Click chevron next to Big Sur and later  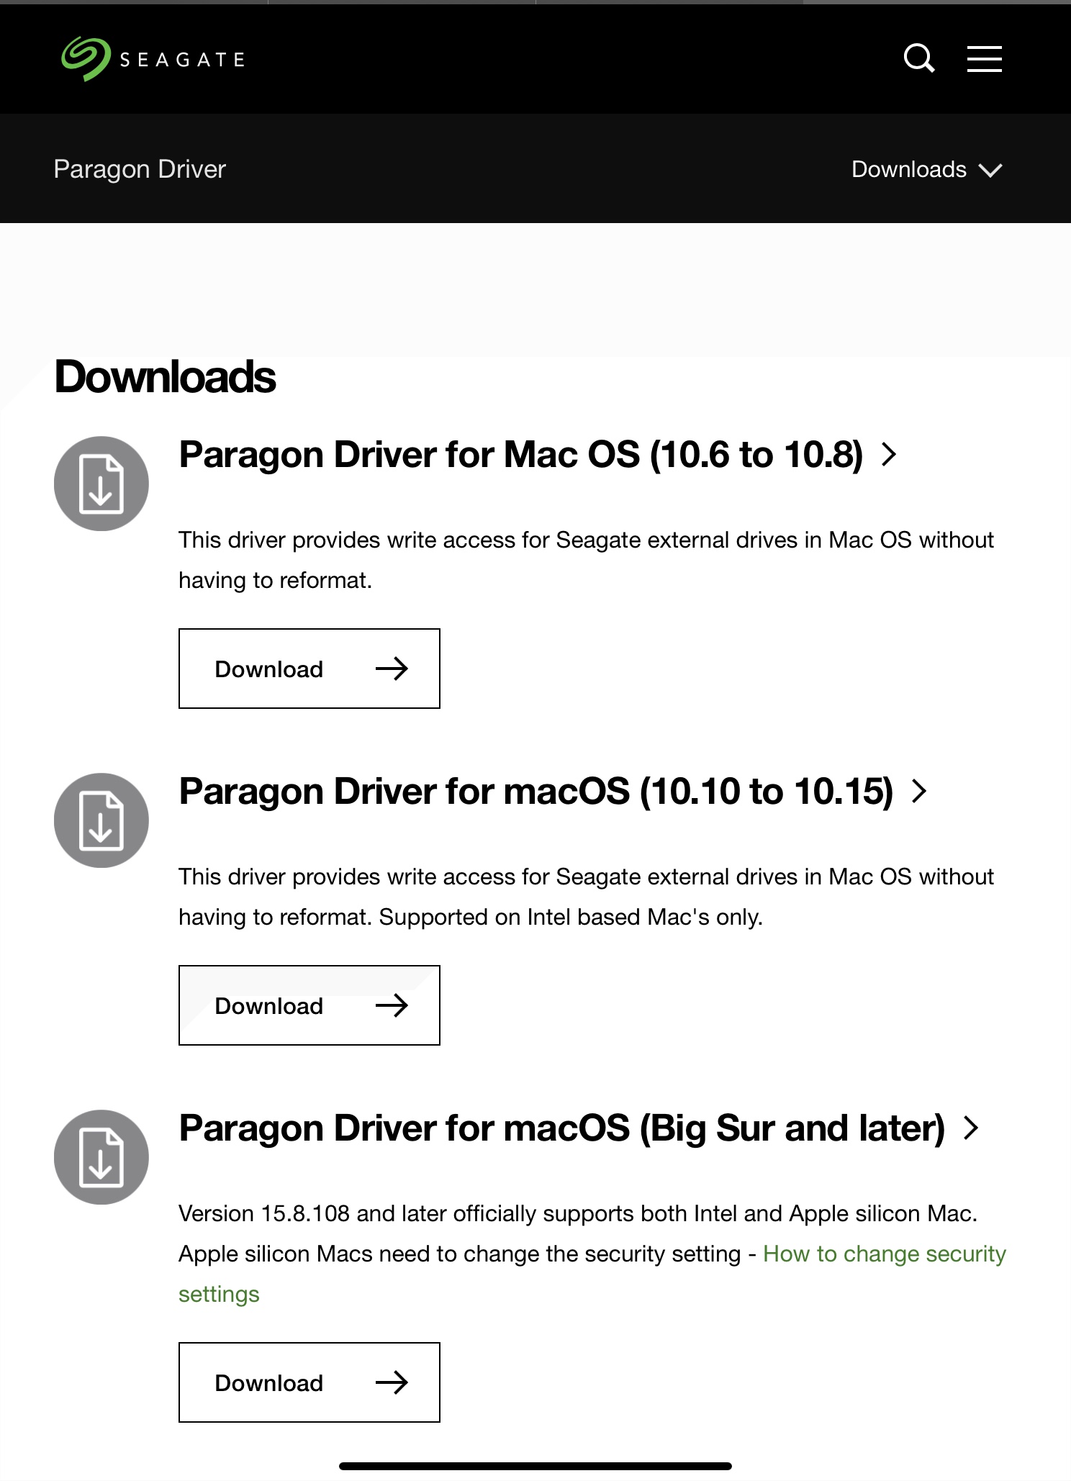pos(971,1128)
